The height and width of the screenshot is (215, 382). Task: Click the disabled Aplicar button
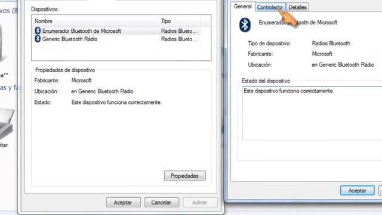point(200,202)
